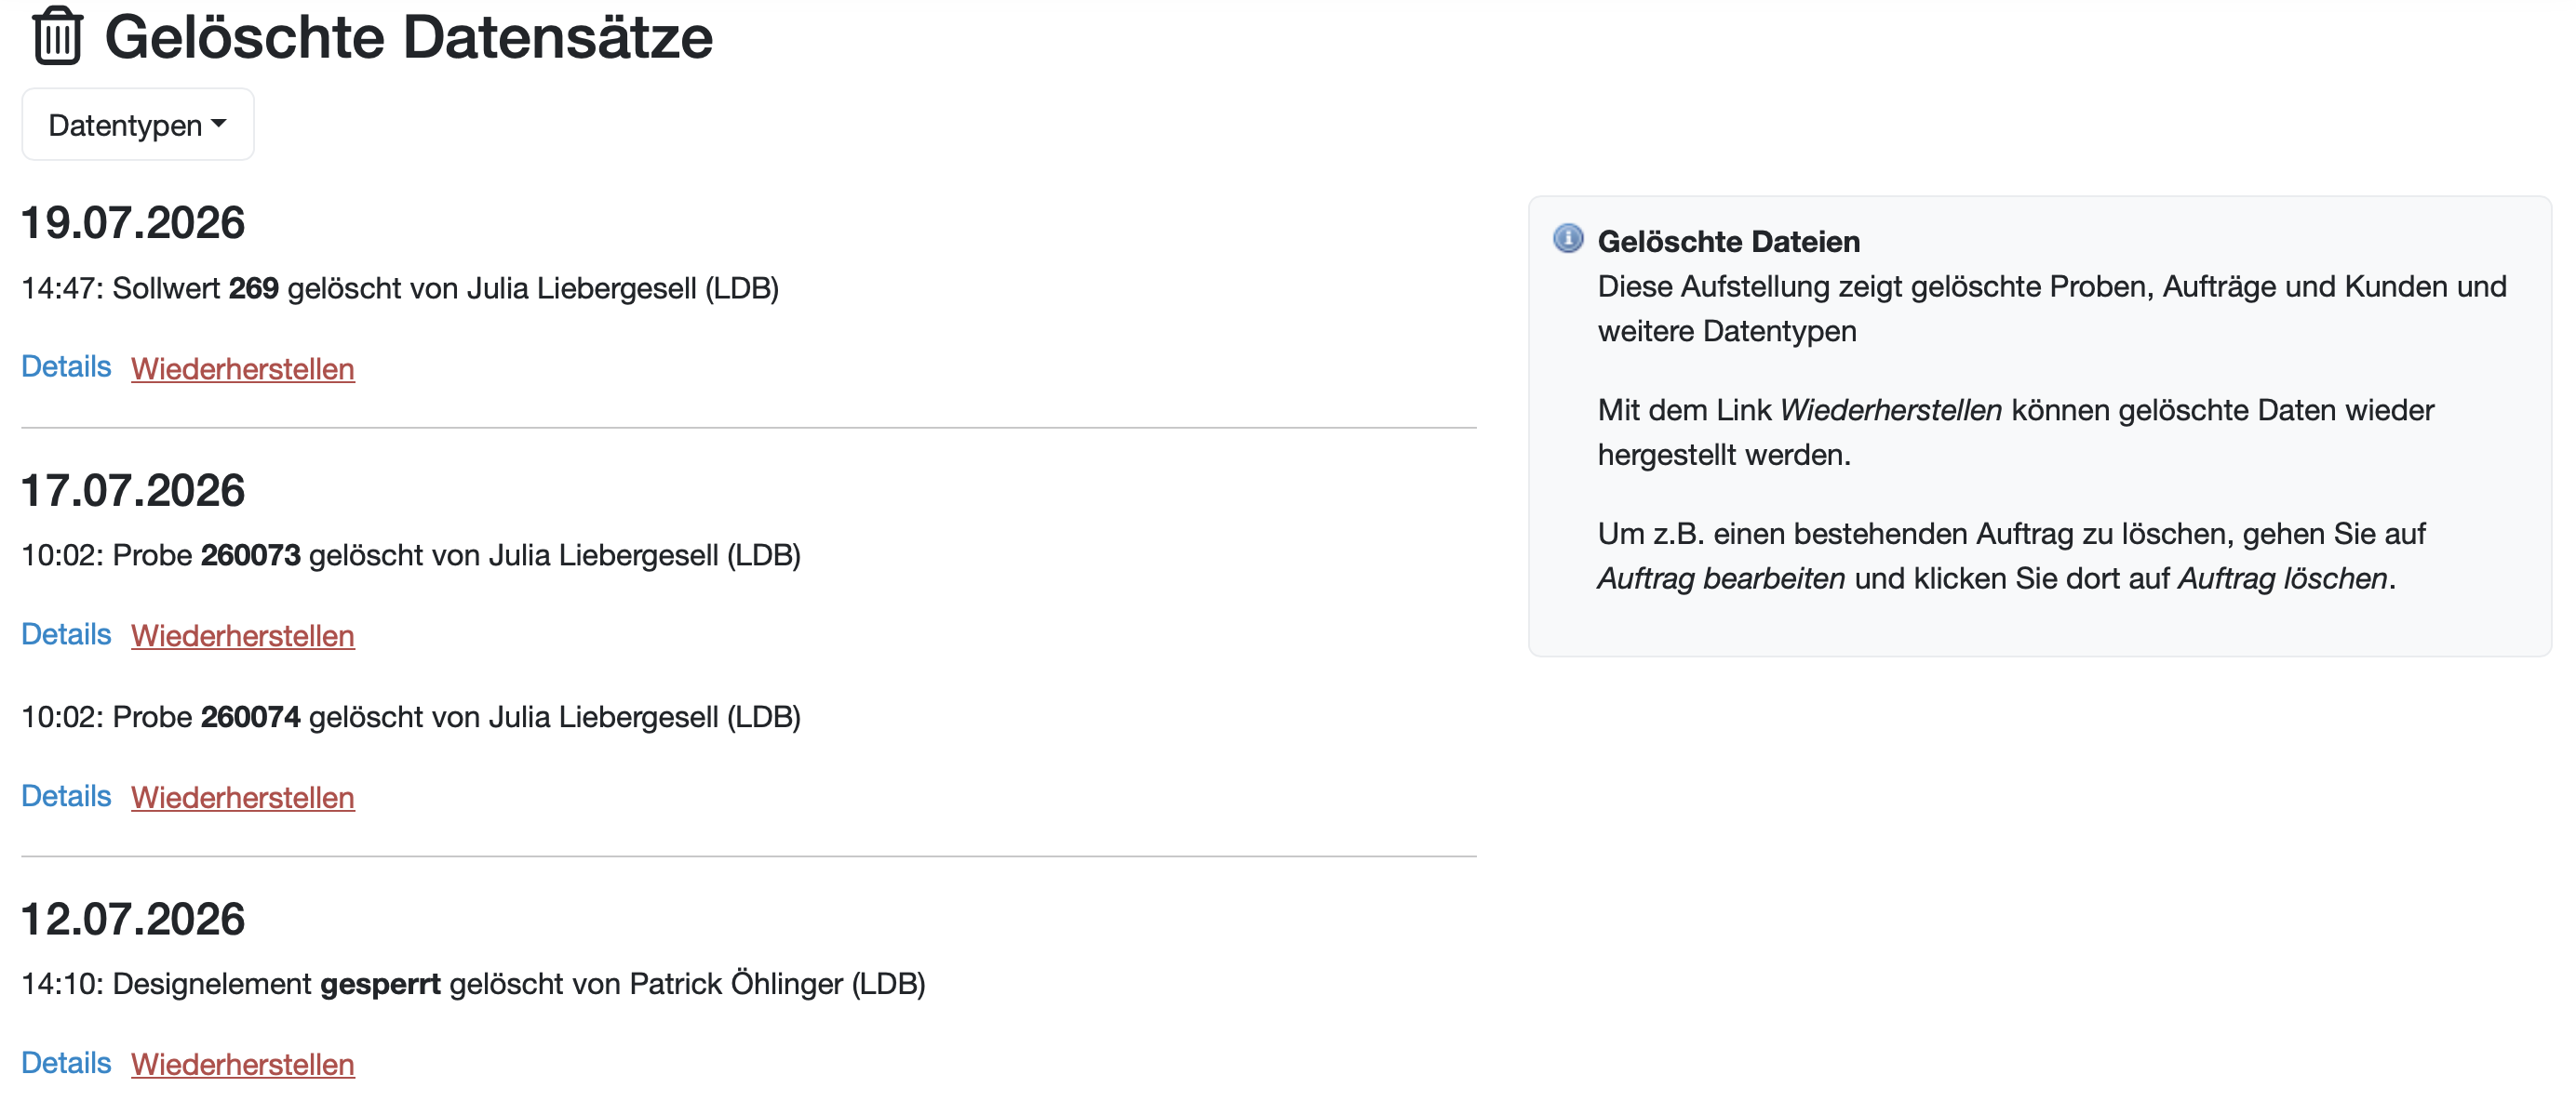Click the bold record number 260073
Viewport: 2576px width, 1101px height.
[251, 555]
